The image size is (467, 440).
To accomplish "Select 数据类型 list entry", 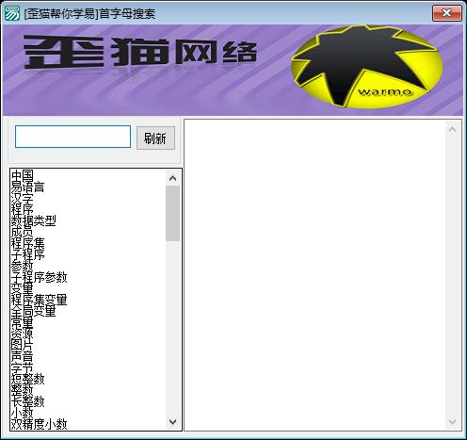I will pos(34,220).
